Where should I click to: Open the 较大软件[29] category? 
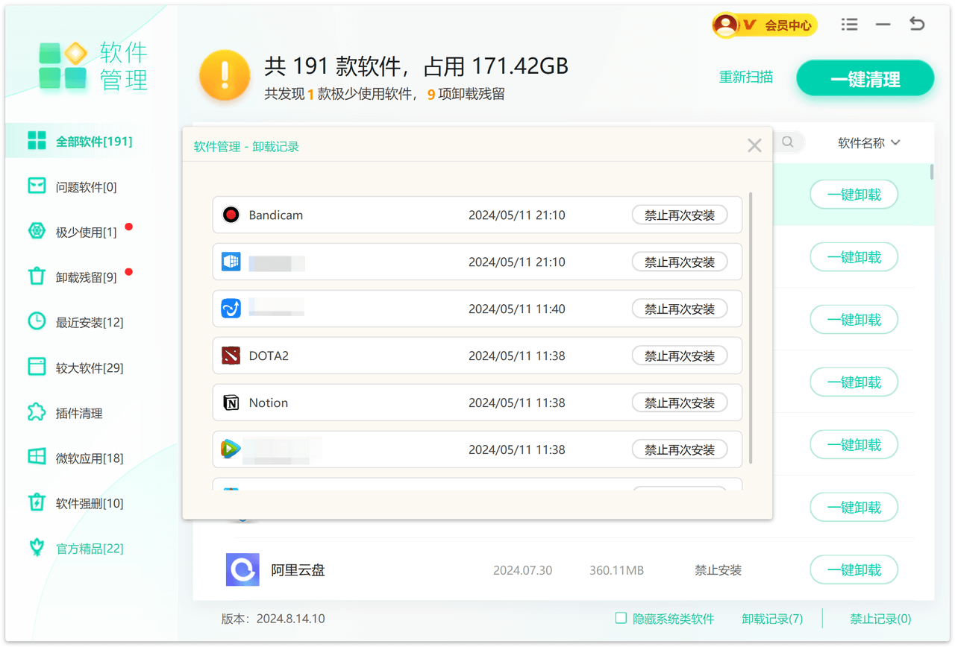(89, 367)
